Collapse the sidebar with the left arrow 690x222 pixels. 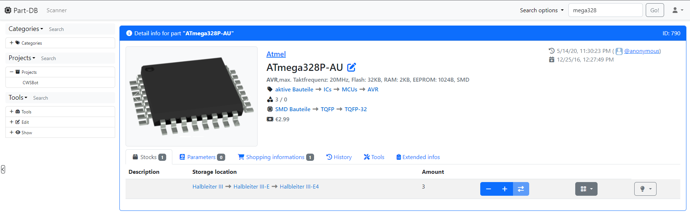tap(3, 169)
